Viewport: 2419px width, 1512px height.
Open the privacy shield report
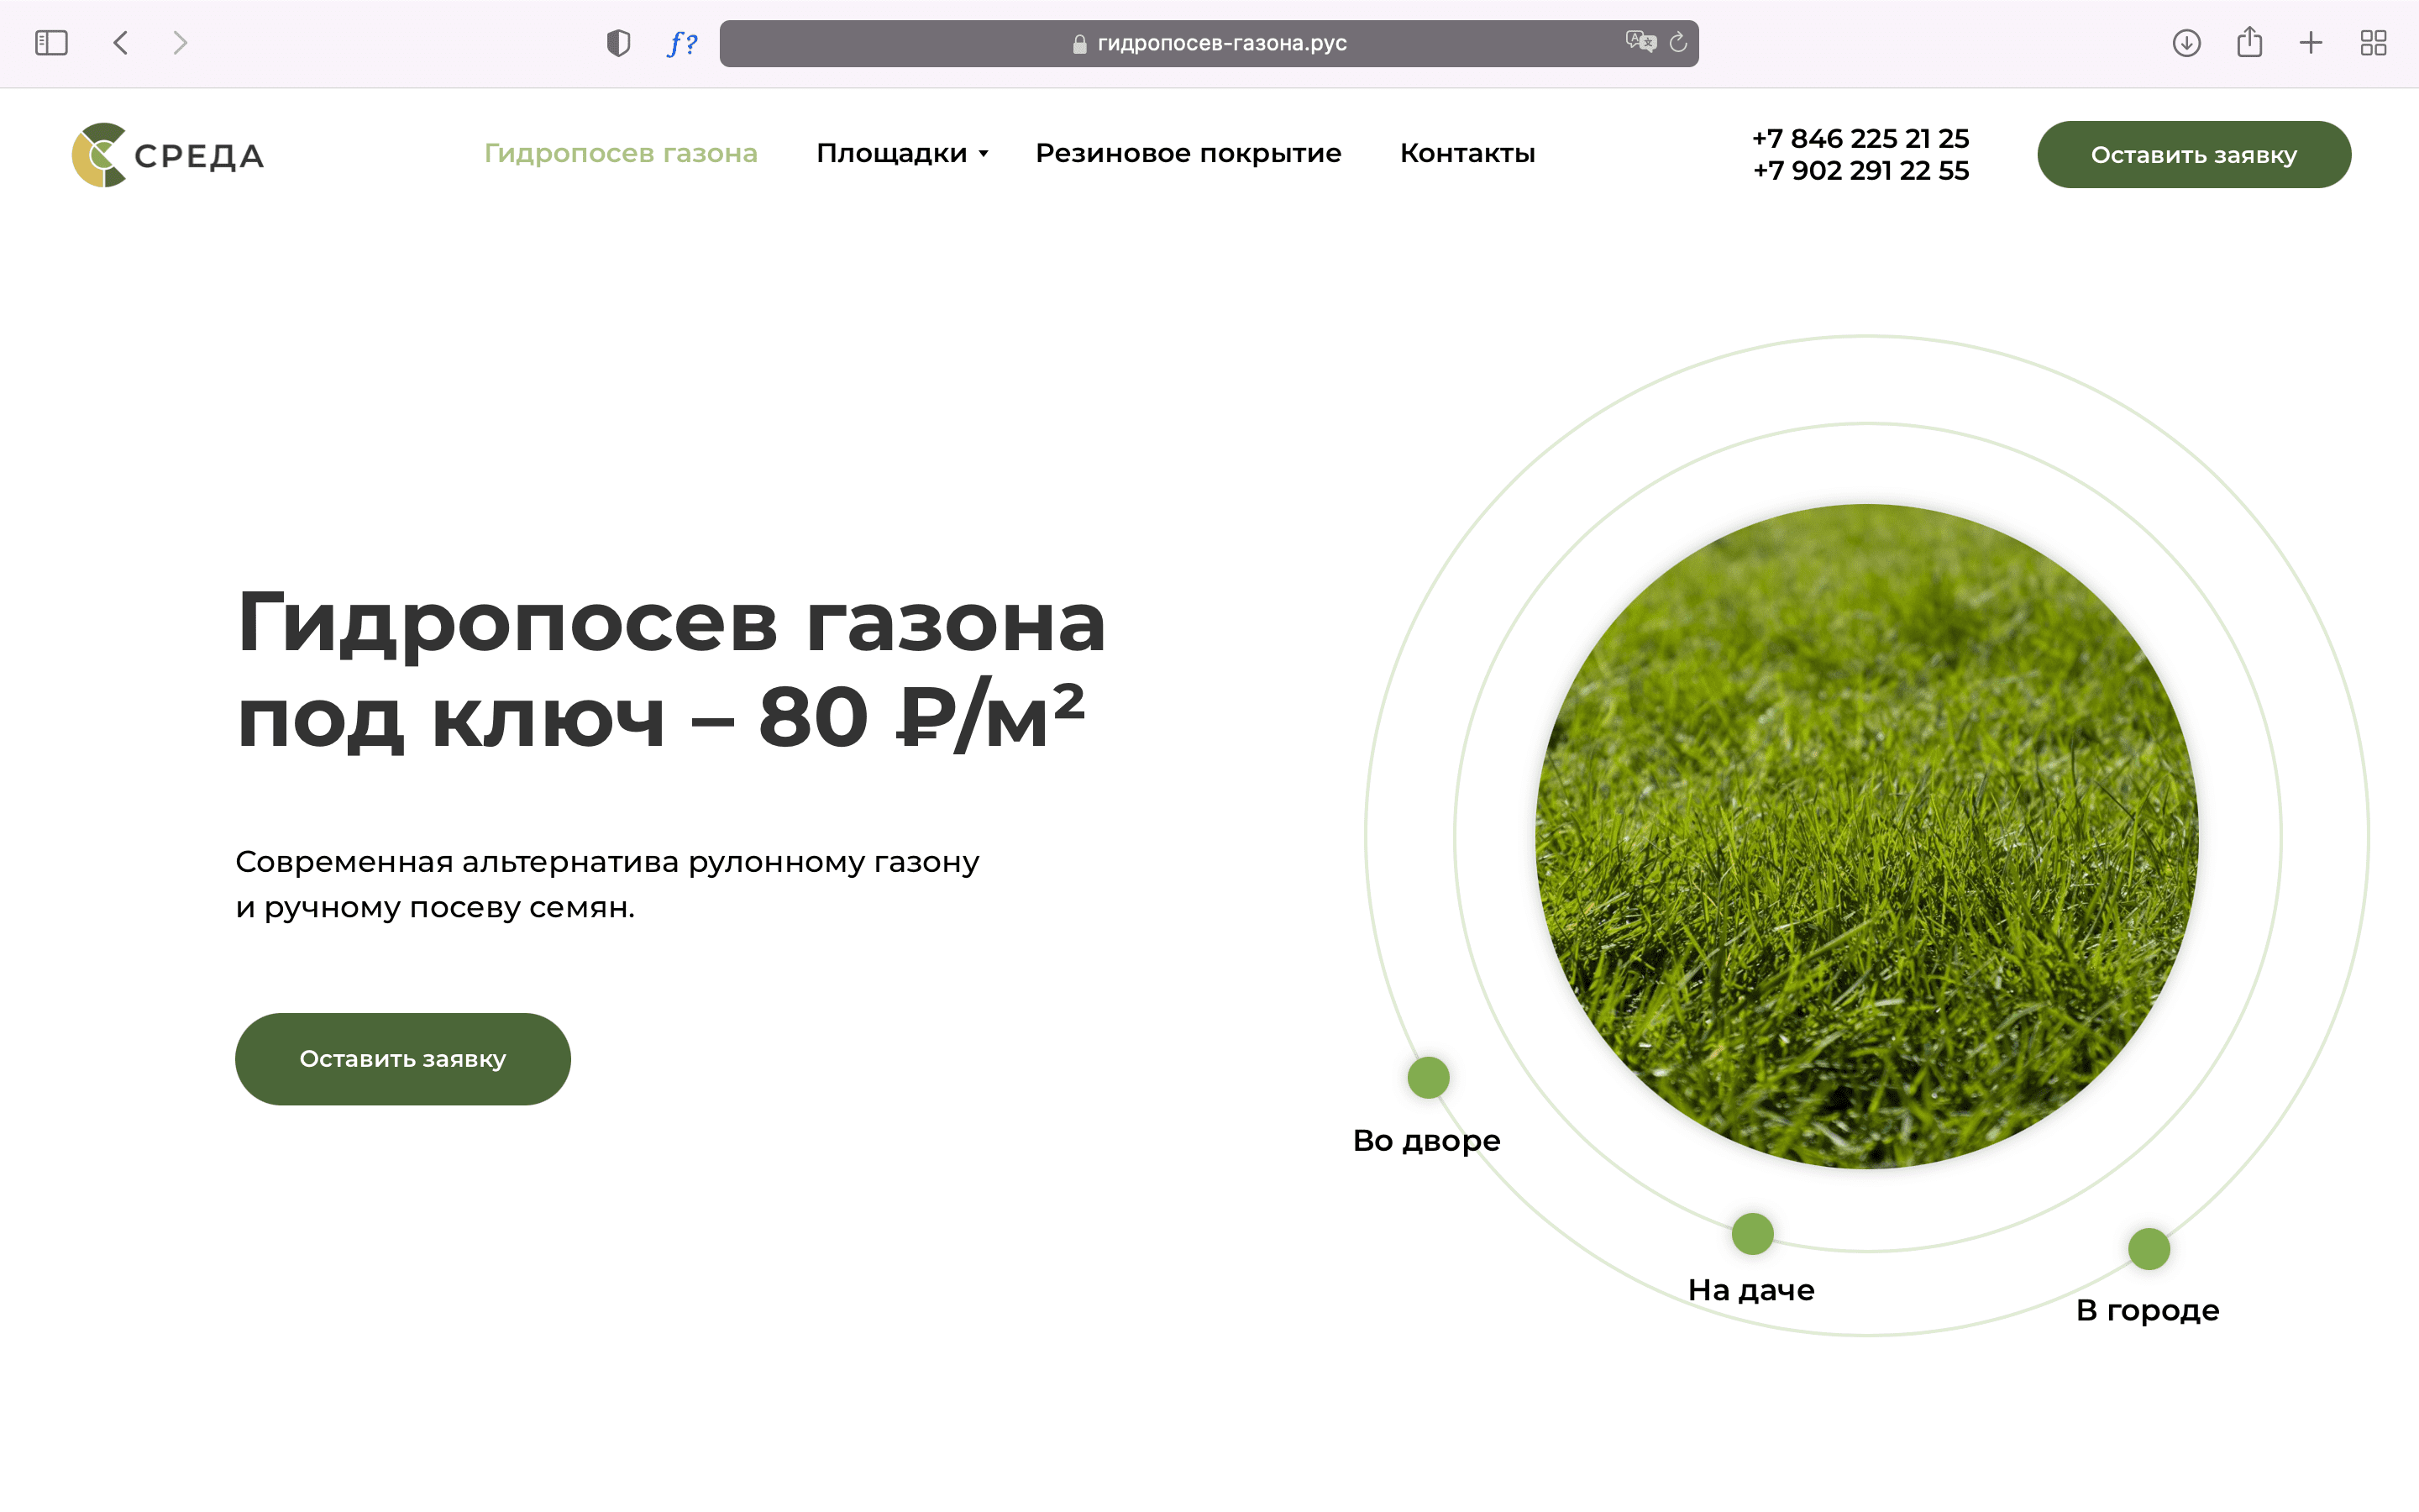click(x=617, y=43)
